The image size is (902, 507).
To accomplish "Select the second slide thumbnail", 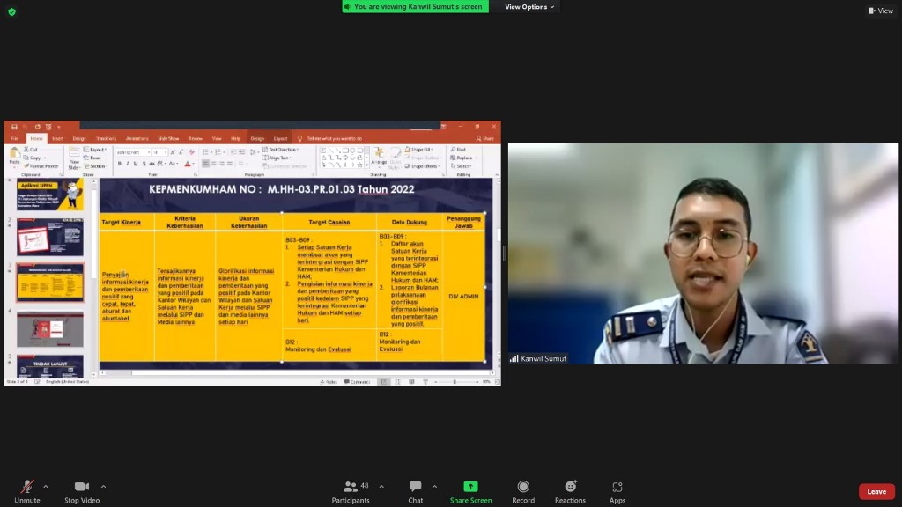I will 50,238.
